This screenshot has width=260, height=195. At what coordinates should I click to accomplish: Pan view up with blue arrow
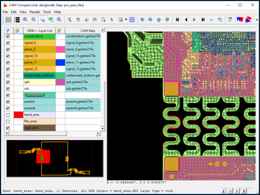point(159,19)
